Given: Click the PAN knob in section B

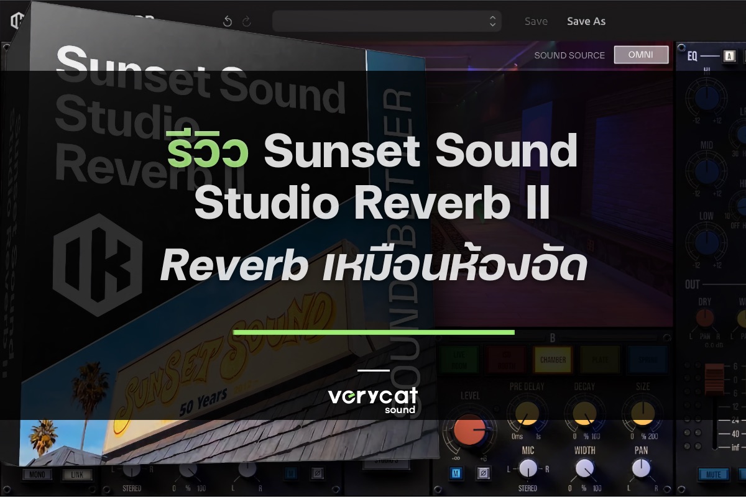Looking at the screenshot, I should point(641,468).
